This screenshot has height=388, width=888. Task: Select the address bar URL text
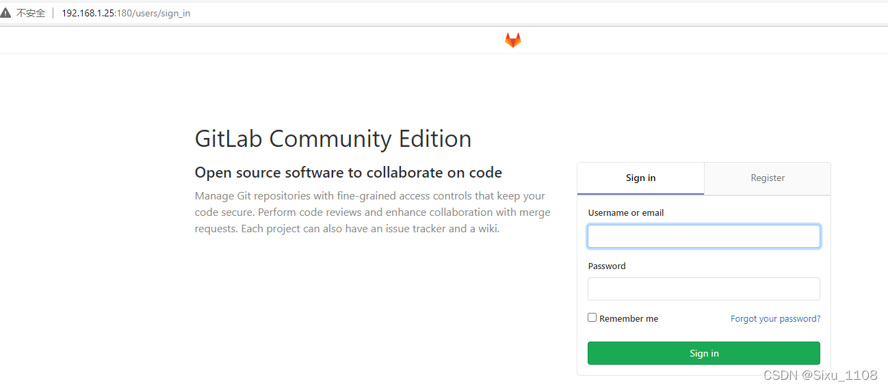pyautogui.click(x=126, y=13)
